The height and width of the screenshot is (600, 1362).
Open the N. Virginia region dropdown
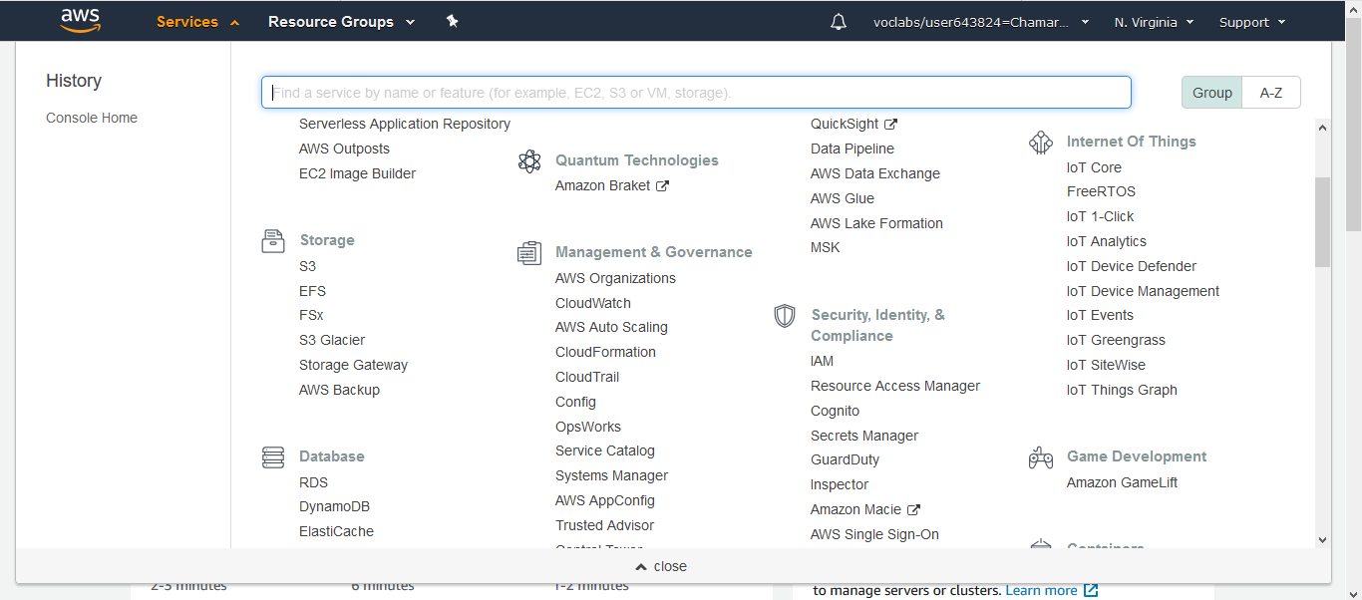1154,22
